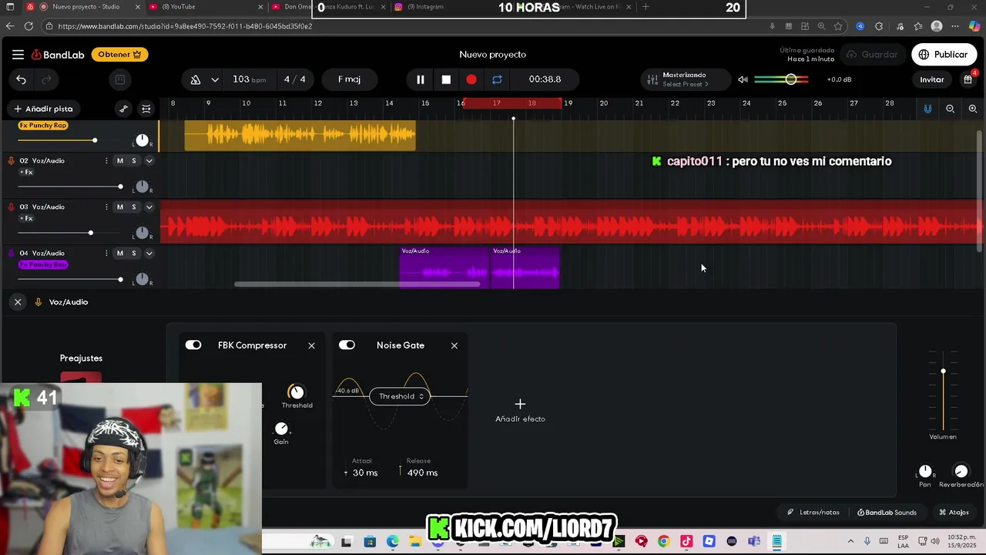Open purple Fx Punchy Rap on track 04
986x555 pixels.
[43, 264]
